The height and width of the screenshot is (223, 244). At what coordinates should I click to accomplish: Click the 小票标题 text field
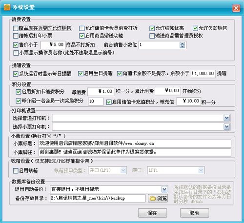pyautogui.click(x=135, y=143)
